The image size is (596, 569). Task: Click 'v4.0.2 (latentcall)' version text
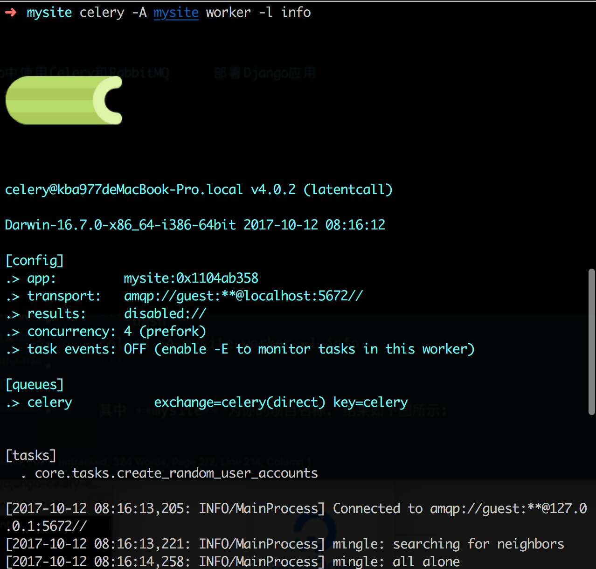322,189
